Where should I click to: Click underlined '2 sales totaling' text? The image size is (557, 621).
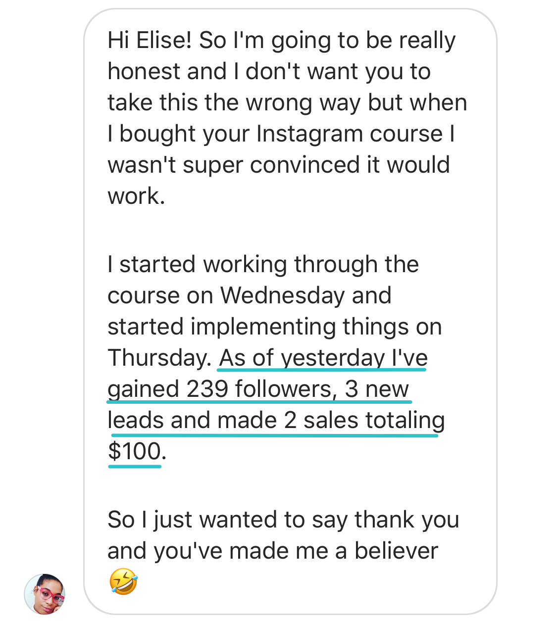point(364,420)
